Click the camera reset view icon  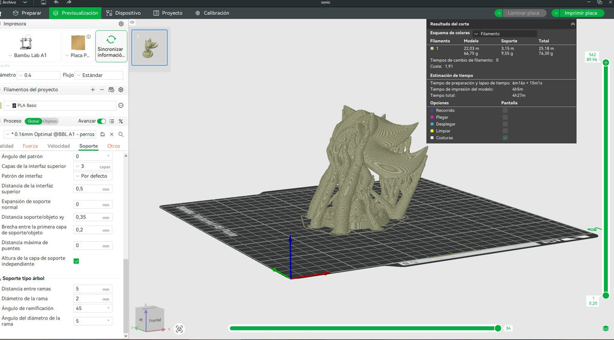tap(179, 329)
